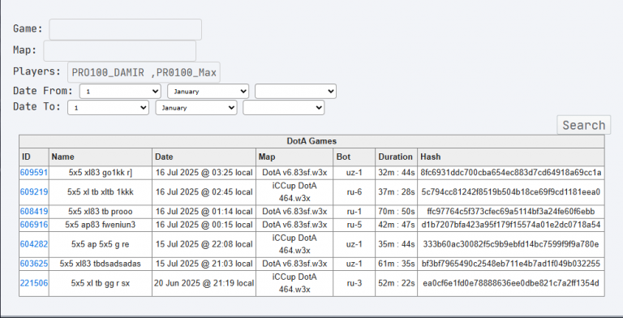Open the Date From day dropdown
Image resolution: width=623 pixels, height=318 pixels.
[x=120, y=91]
